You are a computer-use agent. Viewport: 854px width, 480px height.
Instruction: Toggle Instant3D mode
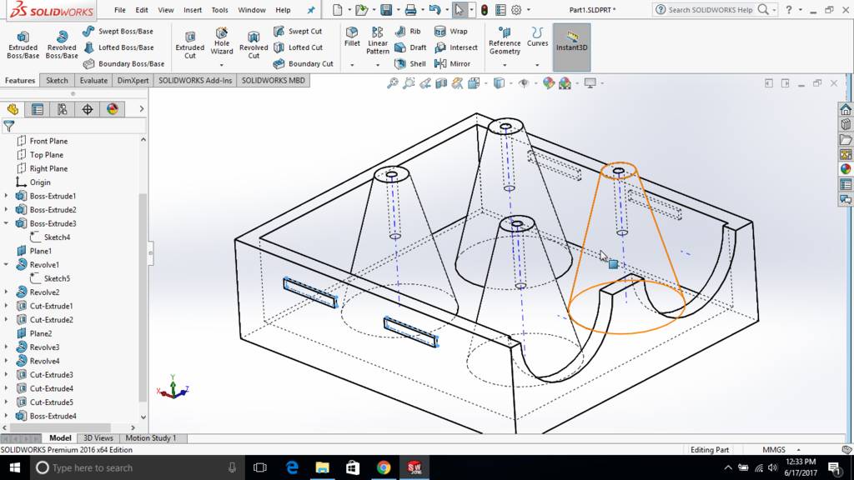[571, 47]
